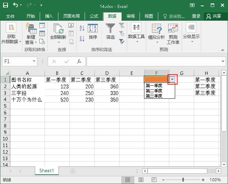This screenshot has height=184, width=228.
Task: Click the Filter funnel icon
Action: (111, 28)
